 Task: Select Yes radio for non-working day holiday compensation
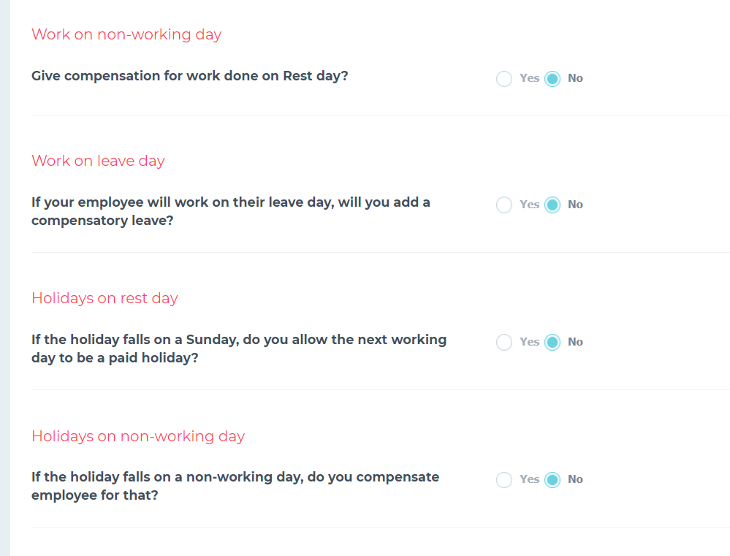(503, 479)
